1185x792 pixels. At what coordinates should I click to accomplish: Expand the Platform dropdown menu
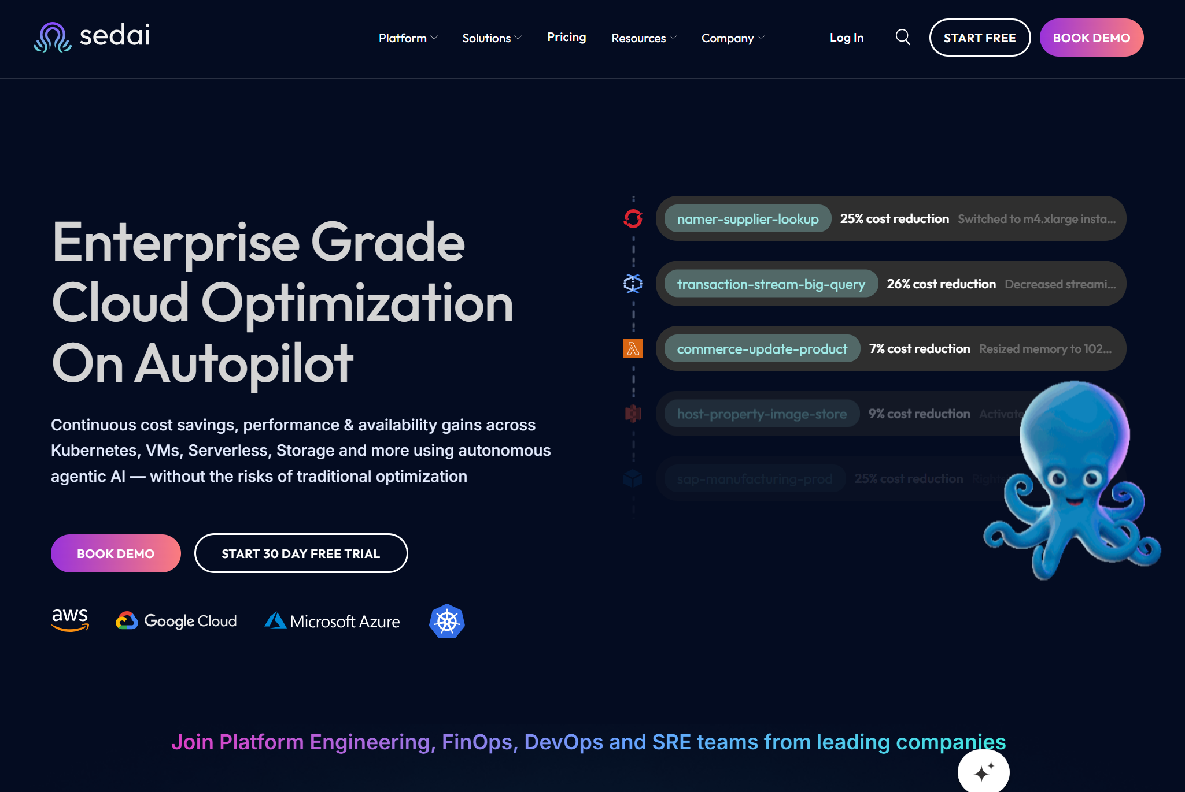[408, 38]
